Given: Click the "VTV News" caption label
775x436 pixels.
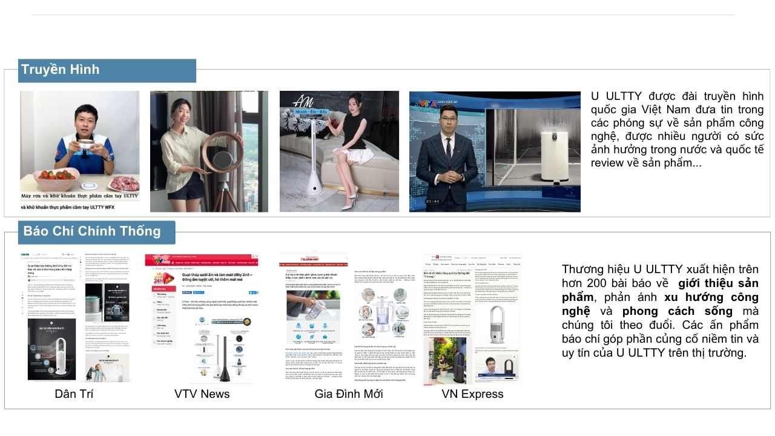Looking at the screenshot, I should click(x=202, y=394).
